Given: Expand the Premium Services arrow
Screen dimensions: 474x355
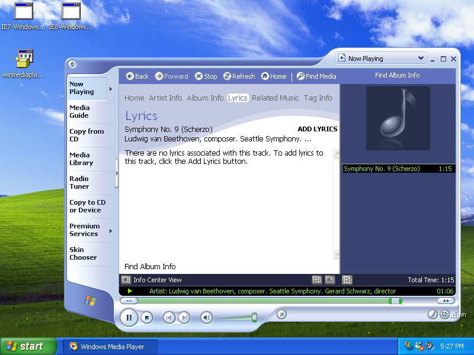Looking at the screenshot, I should [111, 231].
